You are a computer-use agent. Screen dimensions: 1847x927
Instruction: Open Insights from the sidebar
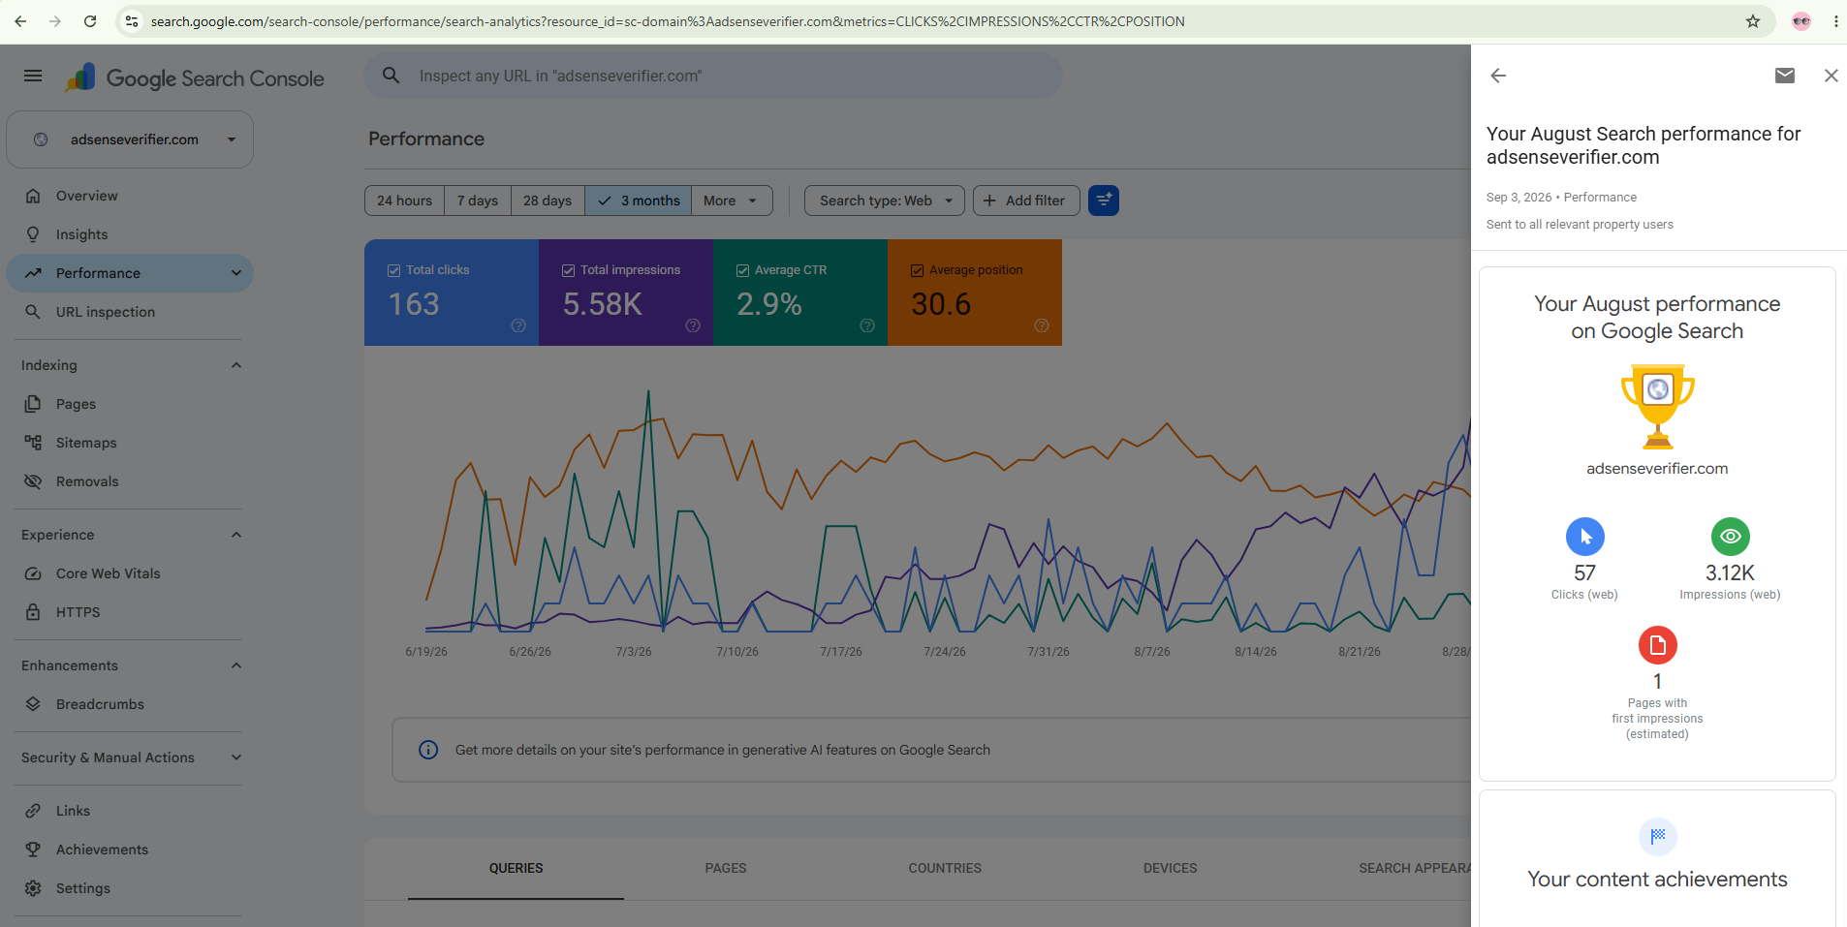[130, 234]
